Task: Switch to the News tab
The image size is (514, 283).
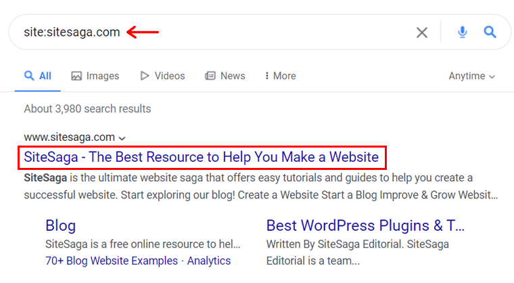Action: [225, 76]
